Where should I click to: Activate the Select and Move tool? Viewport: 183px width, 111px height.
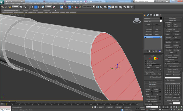[x=36, y=7]
